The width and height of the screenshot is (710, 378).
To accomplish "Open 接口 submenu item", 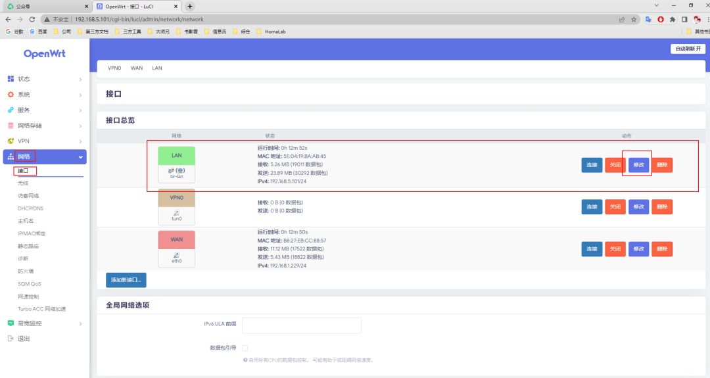I will pyautogui.click(x=23, y=171).
